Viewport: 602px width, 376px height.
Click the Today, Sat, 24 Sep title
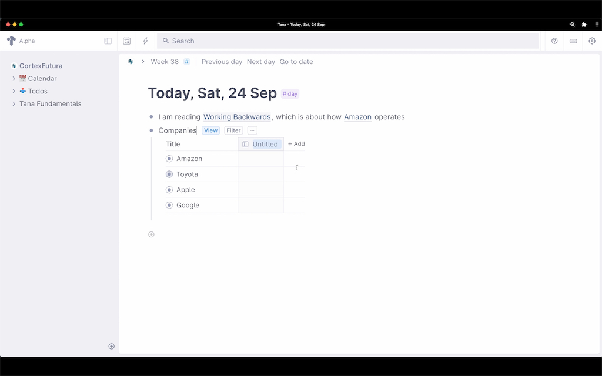[212, 93]
